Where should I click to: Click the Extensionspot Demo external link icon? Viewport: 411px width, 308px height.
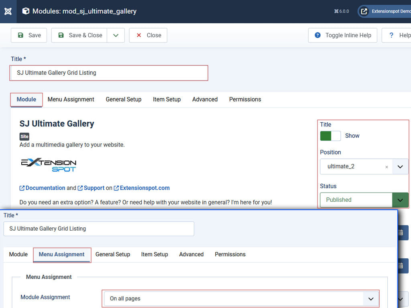coord(364,11)
